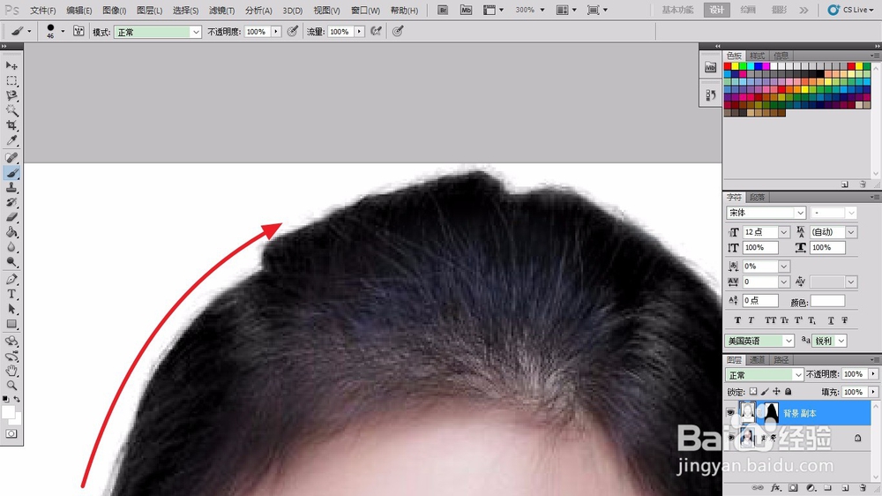Add a layer mask in Layers panel
The image size is (882, 496).
pos(793,487)
